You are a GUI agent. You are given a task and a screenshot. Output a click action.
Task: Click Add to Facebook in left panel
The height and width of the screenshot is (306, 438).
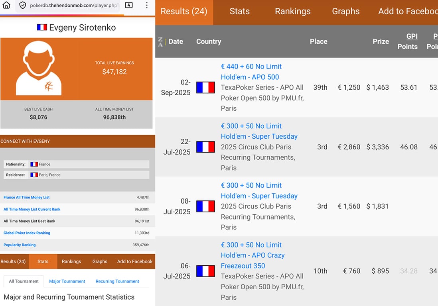[x=135, y=261]
